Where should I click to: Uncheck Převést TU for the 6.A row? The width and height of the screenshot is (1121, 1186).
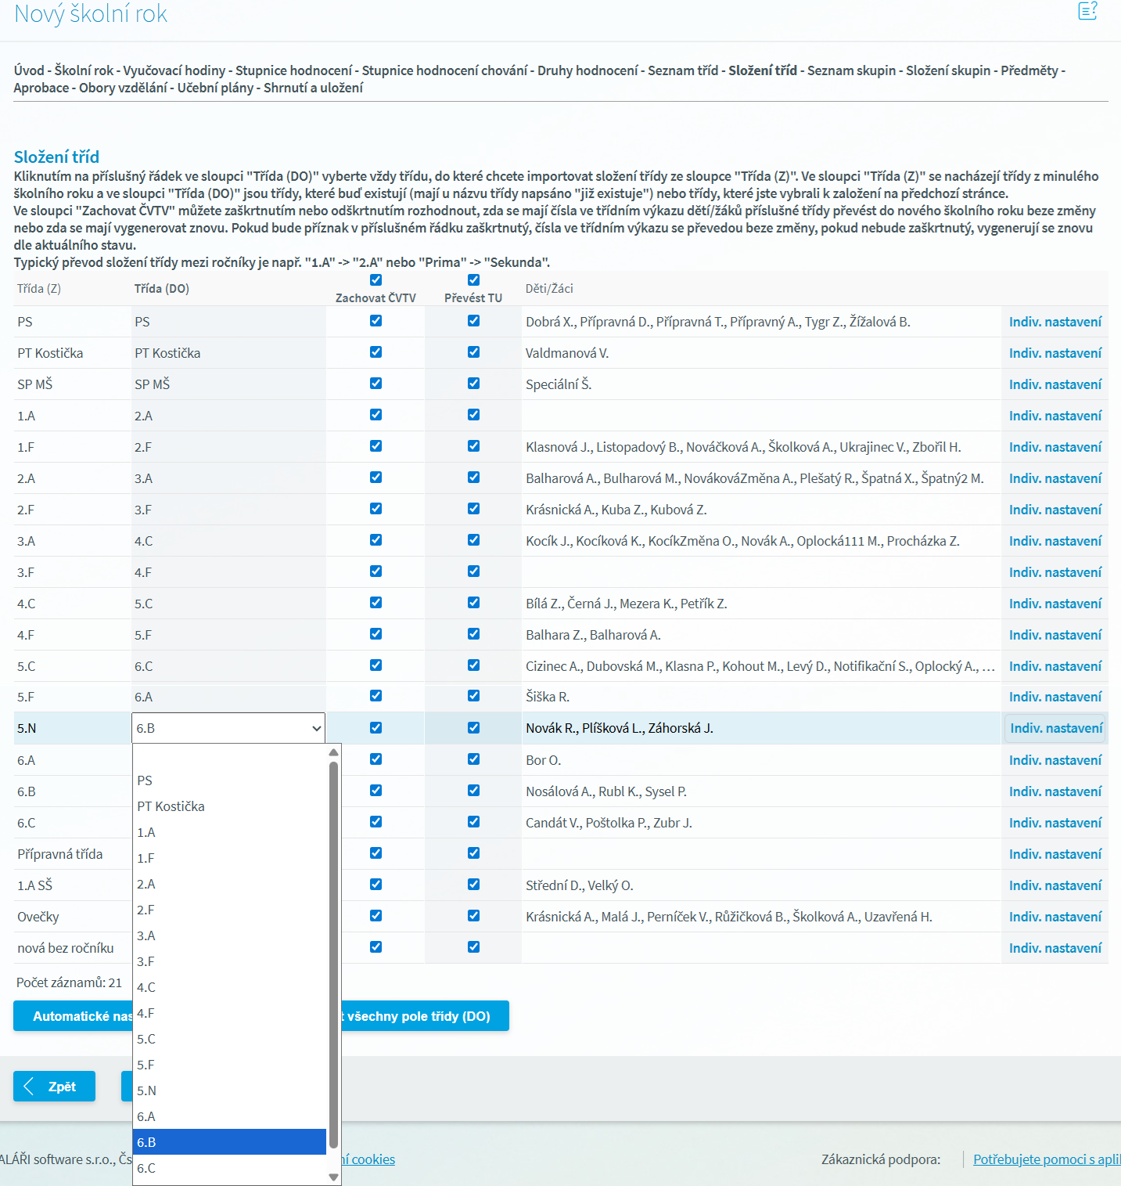tap(473, 759)
